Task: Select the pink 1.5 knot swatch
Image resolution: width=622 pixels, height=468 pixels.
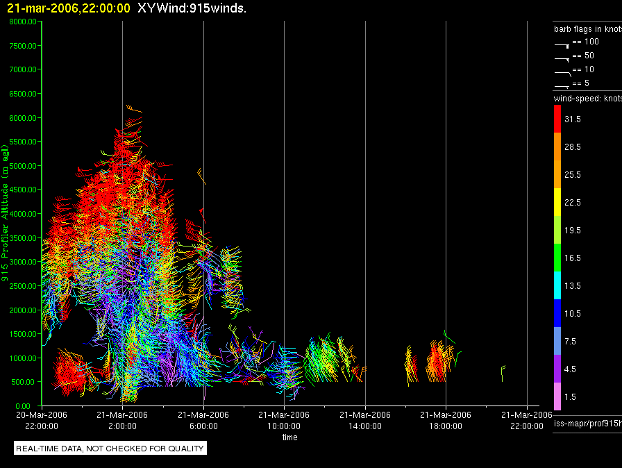Action: tap(557, 396)
